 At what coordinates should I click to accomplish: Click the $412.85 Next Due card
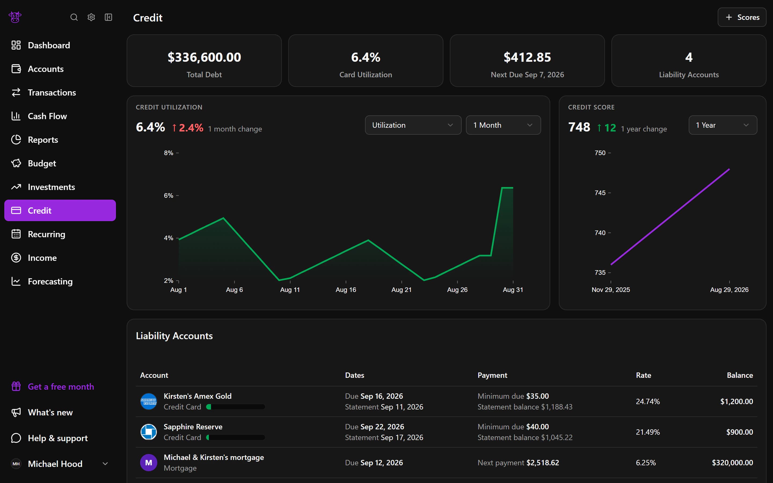[x=527, y=61]
